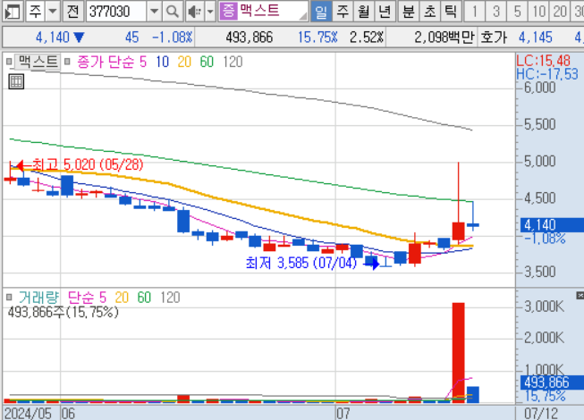Click the purple 증 badge icon
584x420 pixels.
point(228,11)
